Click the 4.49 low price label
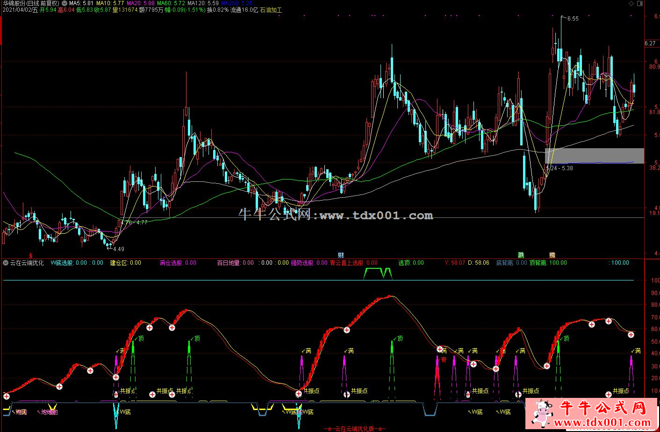 119,249
